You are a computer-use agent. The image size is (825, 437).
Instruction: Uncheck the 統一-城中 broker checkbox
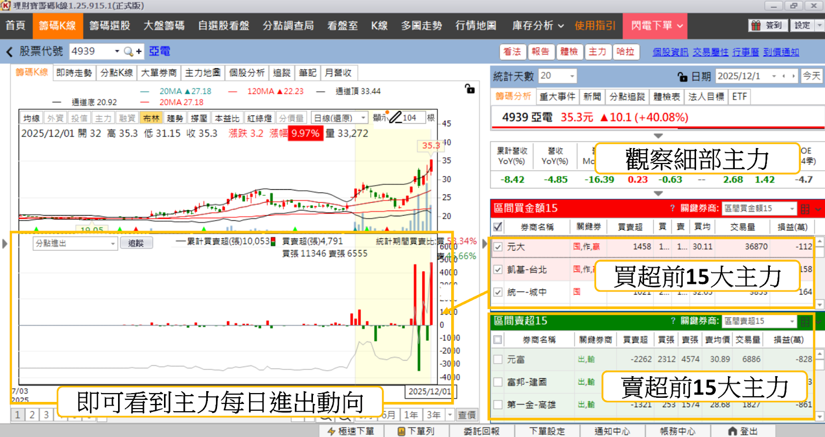pos(498,292)
